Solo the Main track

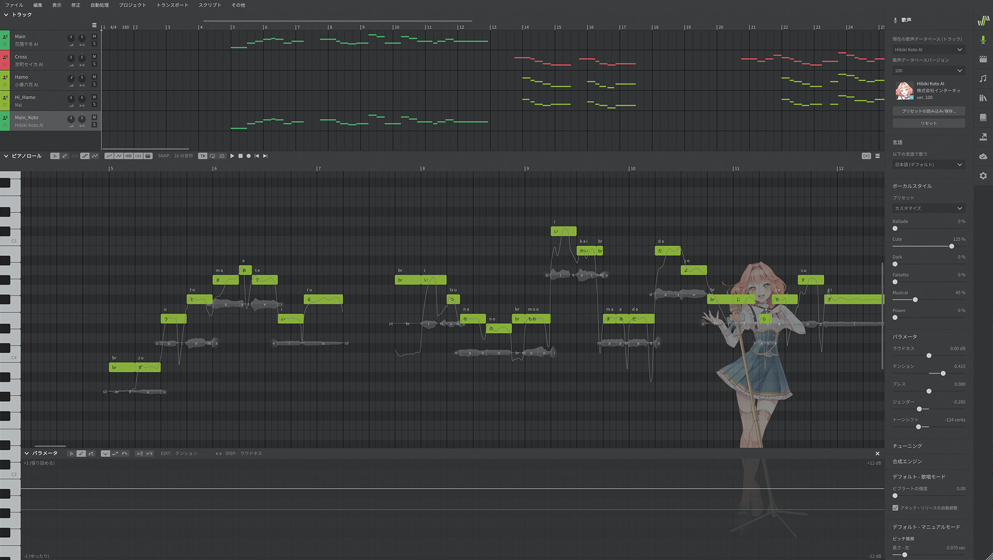94,44
